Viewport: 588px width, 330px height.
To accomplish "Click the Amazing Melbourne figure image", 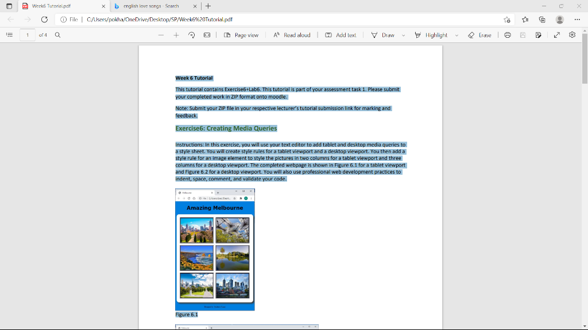I will click(x=215, y=250).
